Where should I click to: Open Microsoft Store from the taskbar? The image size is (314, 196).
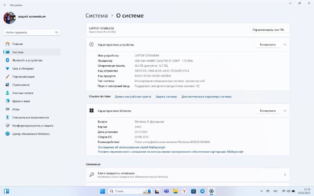pos(194,191)
